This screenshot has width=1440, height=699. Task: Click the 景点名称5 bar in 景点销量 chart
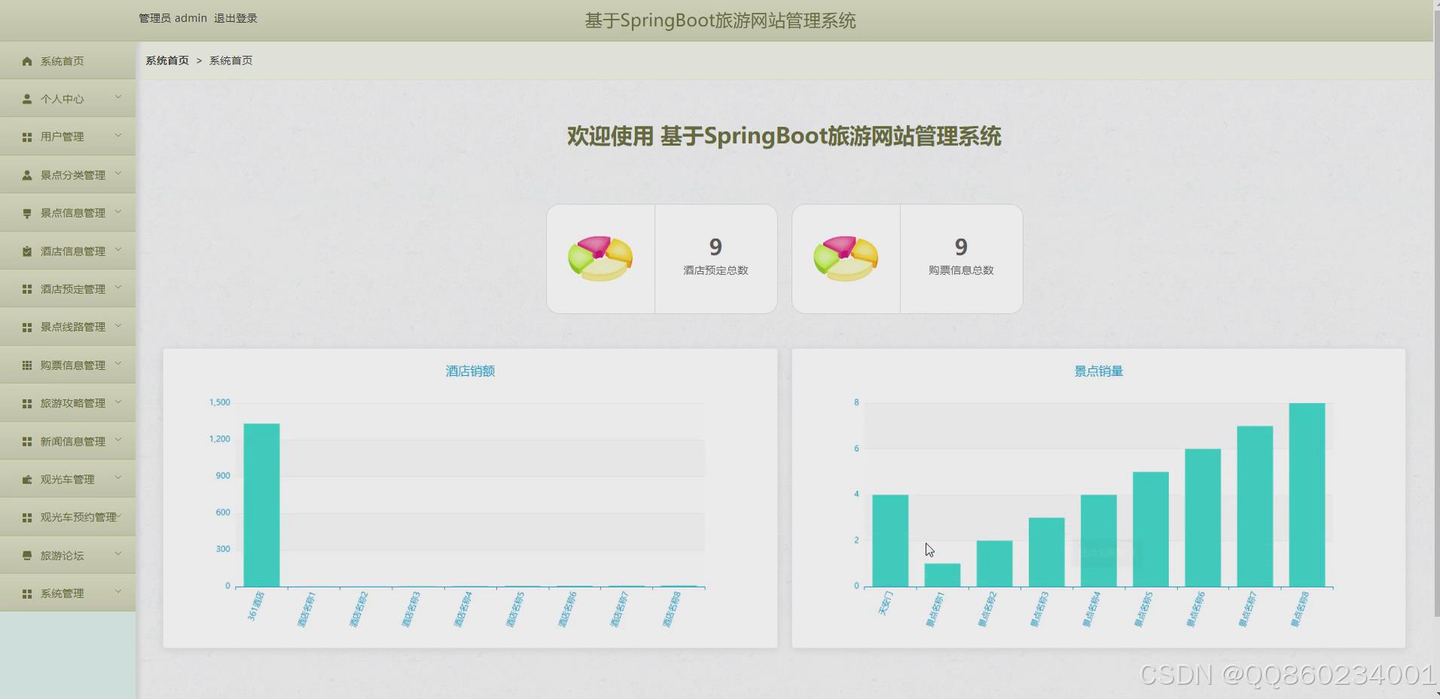click(x=1151, y=529)
